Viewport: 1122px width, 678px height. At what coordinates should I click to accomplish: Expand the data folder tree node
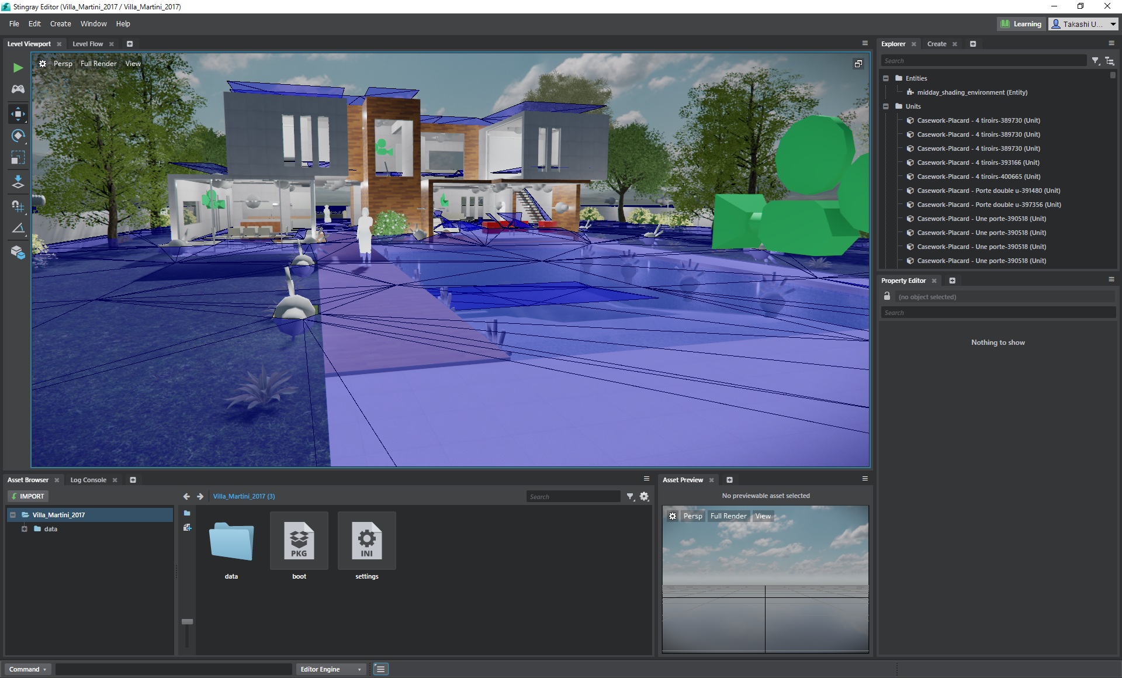[25, 529]
